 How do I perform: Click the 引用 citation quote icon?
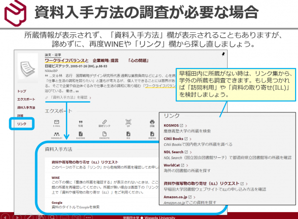81,122
